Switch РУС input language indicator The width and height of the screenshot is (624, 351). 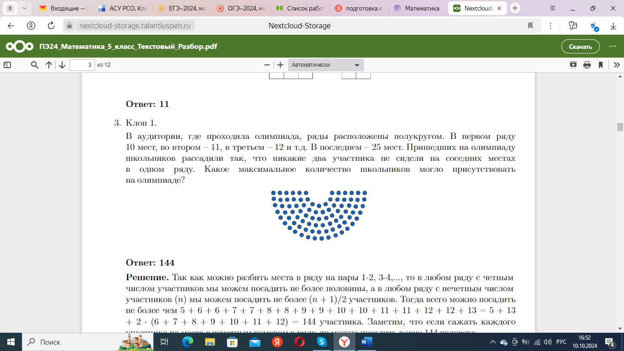coord(561,342)
